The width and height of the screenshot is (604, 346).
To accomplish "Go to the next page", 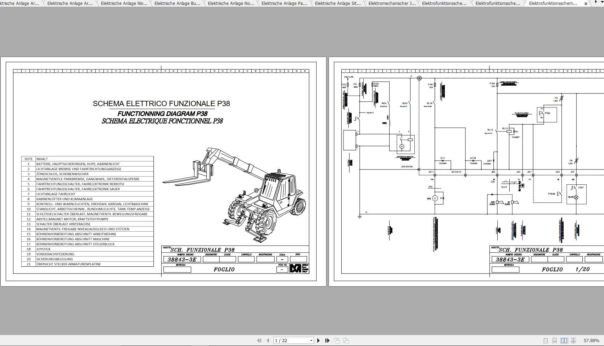I will point(318,340).
